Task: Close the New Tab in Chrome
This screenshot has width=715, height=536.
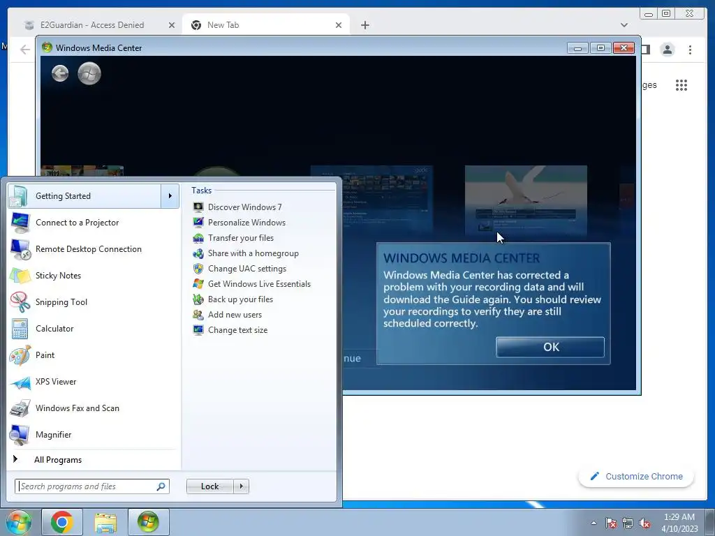Action: coord(339,25)
